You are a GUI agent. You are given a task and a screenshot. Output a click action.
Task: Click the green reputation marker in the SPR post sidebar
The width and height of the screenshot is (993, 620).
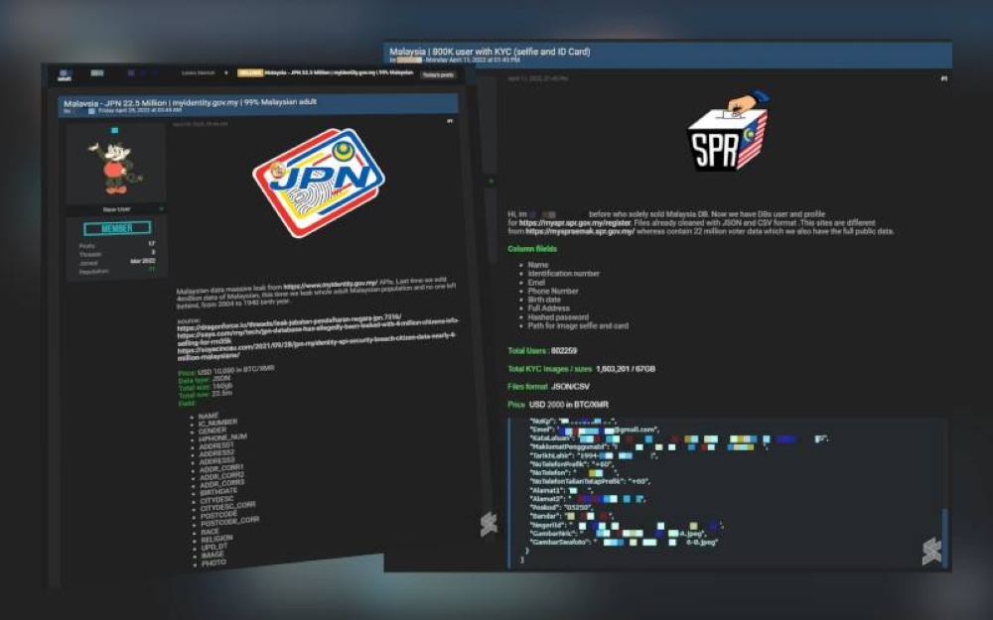490,182
